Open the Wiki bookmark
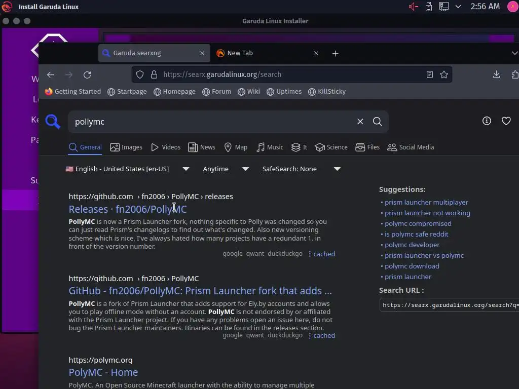Image resolution: width=519 pixels, height=389 pixels. click(249, 92)
